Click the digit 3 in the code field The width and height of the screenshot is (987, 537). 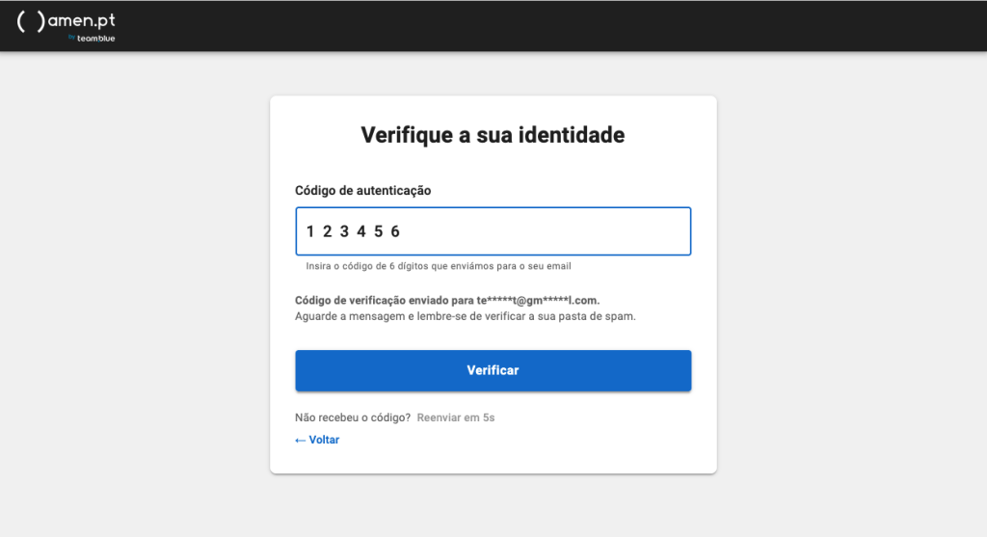point(344,231)
